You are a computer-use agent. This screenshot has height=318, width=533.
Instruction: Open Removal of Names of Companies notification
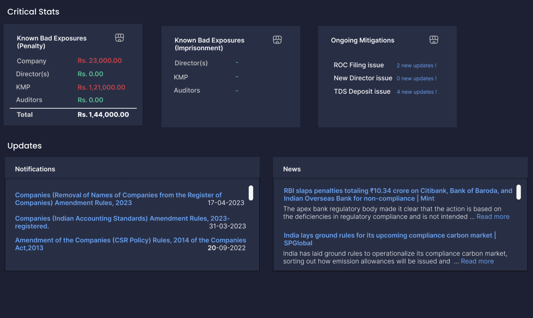[118, 199]
